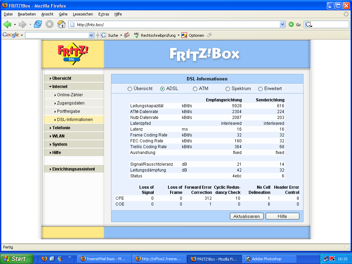Open the Rechtschreibprüfung dropdown arrow
The height and width of the screenshot is (264, 352).
click(x=178, y=35)
